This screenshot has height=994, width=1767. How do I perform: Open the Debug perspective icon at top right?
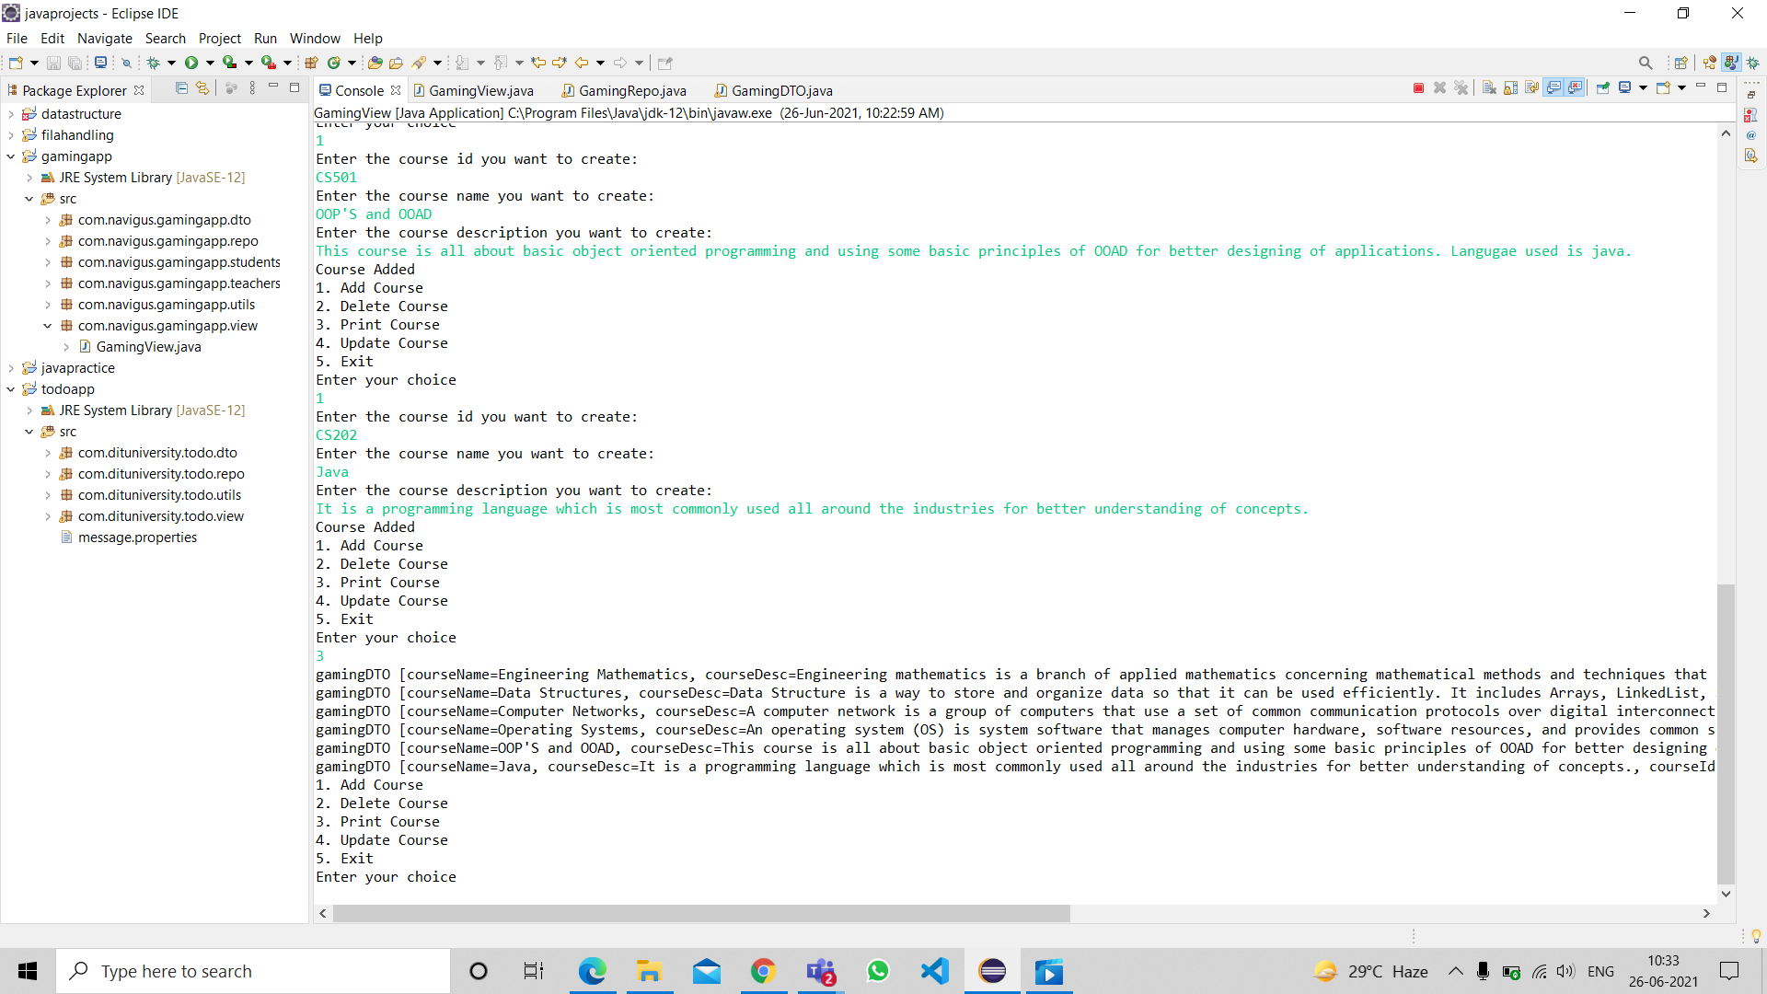point(1753,63)
